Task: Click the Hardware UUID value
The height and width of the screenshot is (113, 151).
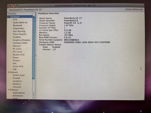Action: 87,42
